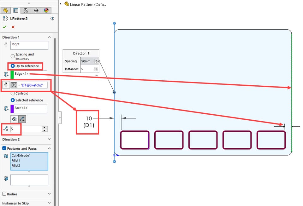The height and width of the screenshot is (206, 303).
Task: Choose the set spacing D1 button
Action: [14, 119]
